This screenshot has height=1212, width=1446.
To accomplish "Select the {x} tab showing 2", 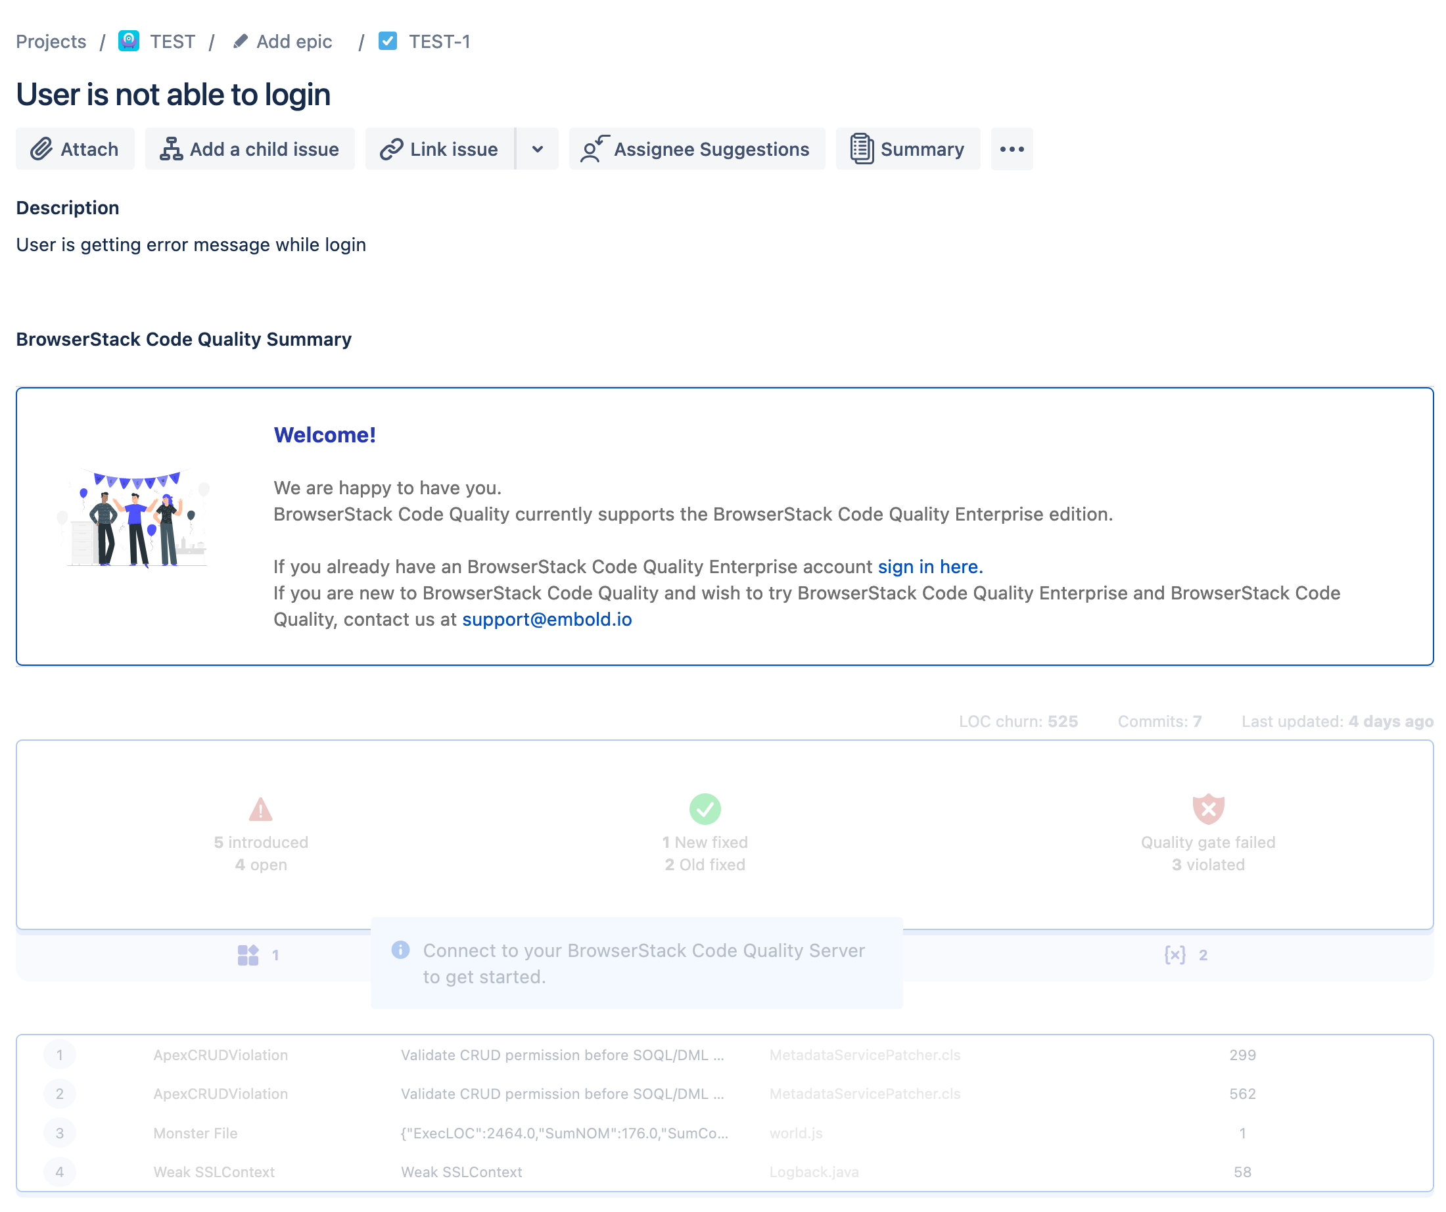I will pyautogui.click(x=1185, y=954).
